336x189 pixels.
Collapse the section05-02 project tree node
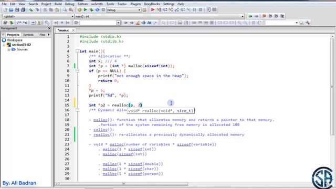click(x=4, y=45)
